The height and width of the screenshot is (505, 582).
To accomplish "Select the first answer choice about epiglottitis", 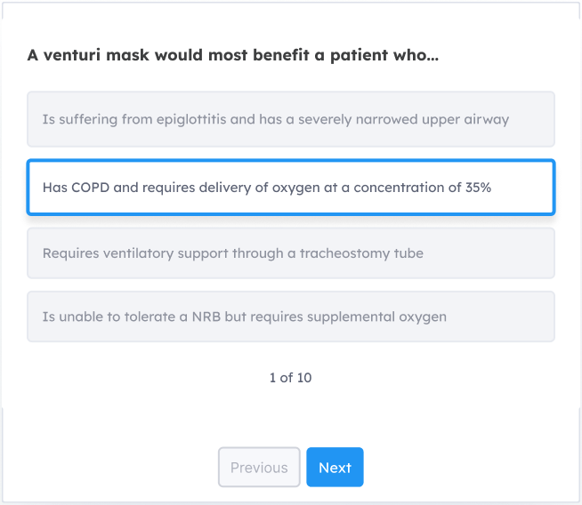I will tap(290, 119).
